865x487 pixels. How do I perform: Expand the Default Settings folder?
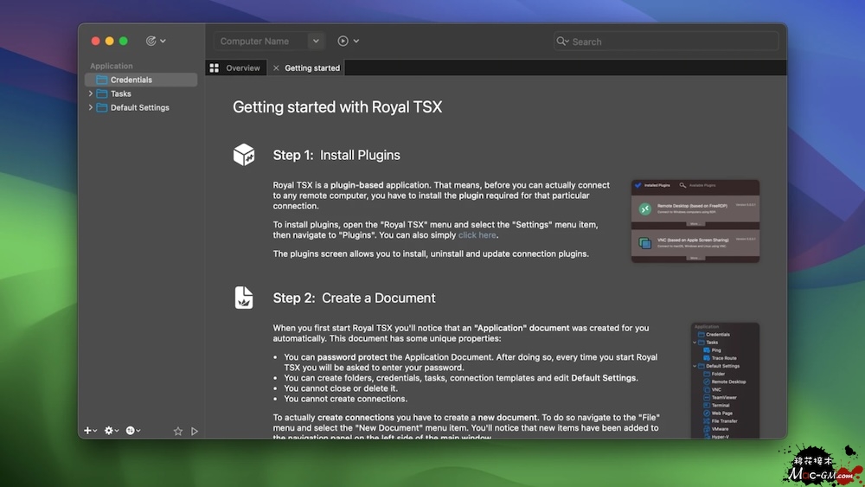click(x=91, y=107)
